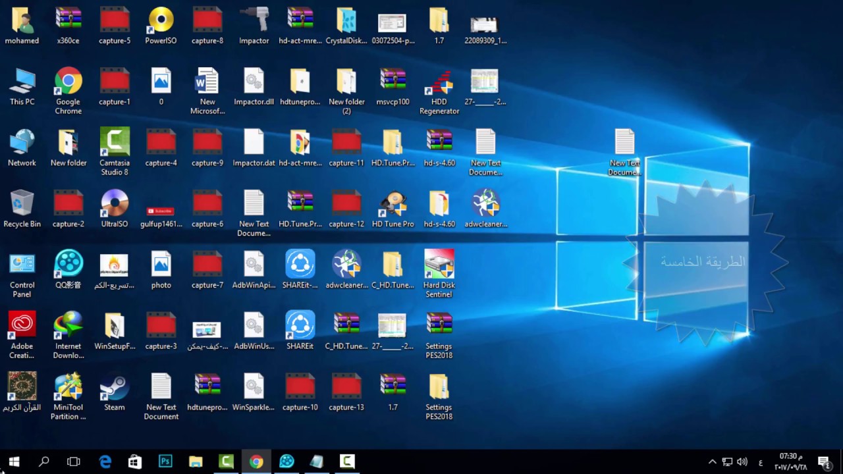Select the AdbWinApi... file icon
843x474 pixels.
pyautogui.click(x=254, y=270)
